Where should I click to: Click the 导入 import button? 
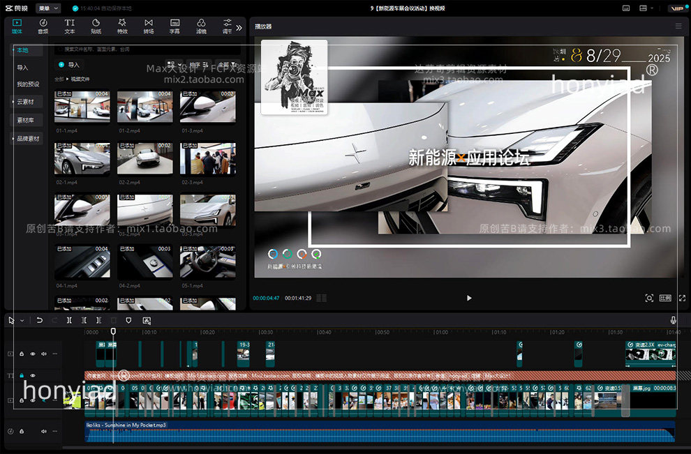(68, 64)
